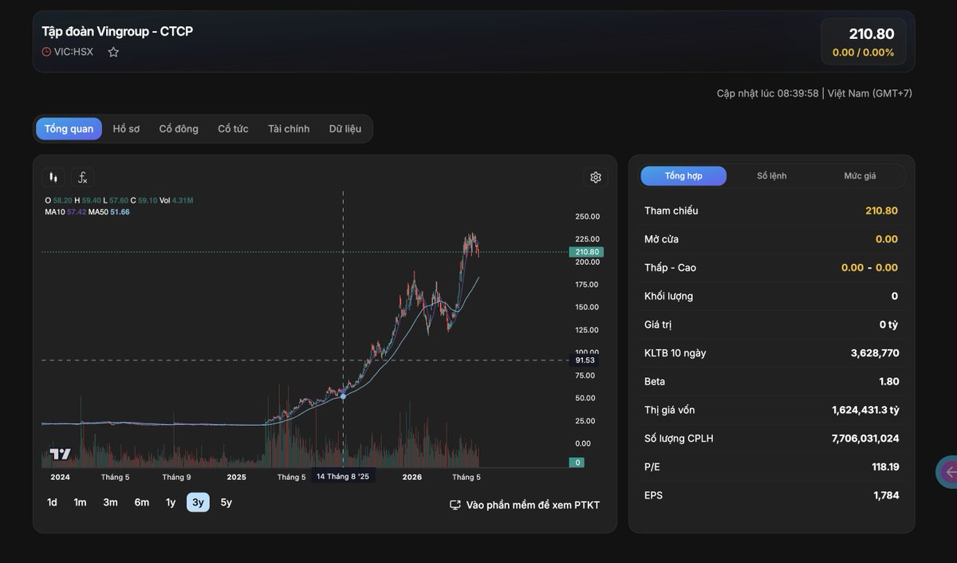The height and width of the screenshot is (563, 957).
Task: Click the TradingView logo on chart
Action: [x=60, y=454]
